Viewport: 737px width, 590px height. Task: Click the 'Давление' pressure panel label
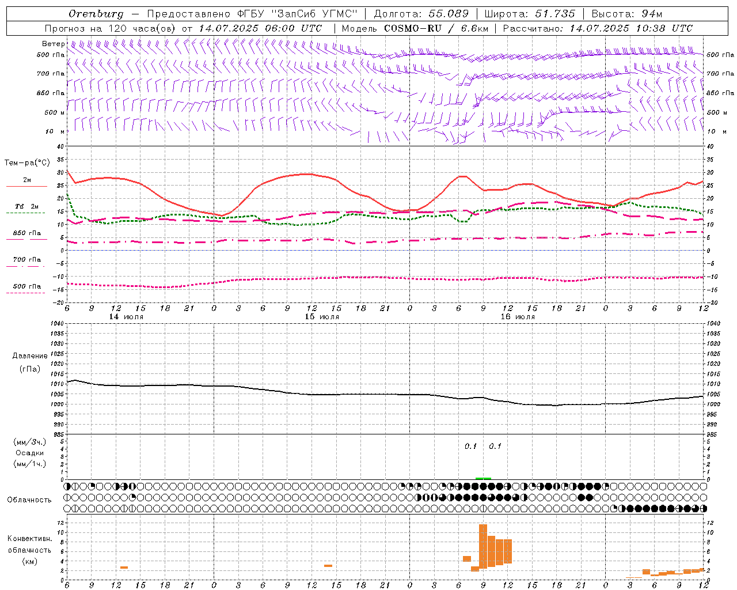point(30,356)
